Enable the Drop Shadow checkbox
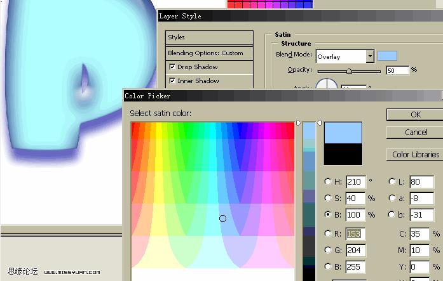 pos(172,67)
